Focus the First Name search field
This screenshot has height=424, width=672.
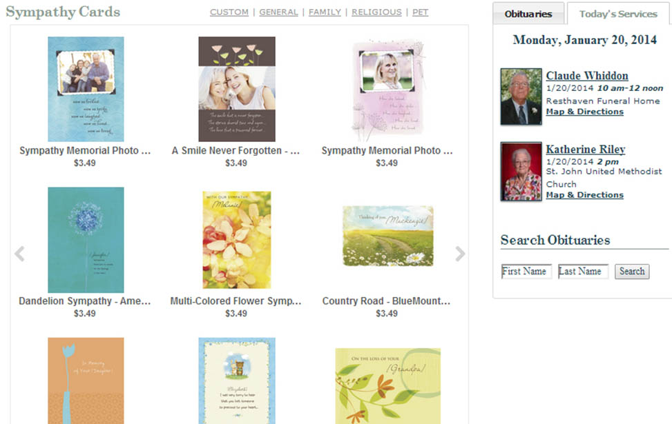[526, 271]
